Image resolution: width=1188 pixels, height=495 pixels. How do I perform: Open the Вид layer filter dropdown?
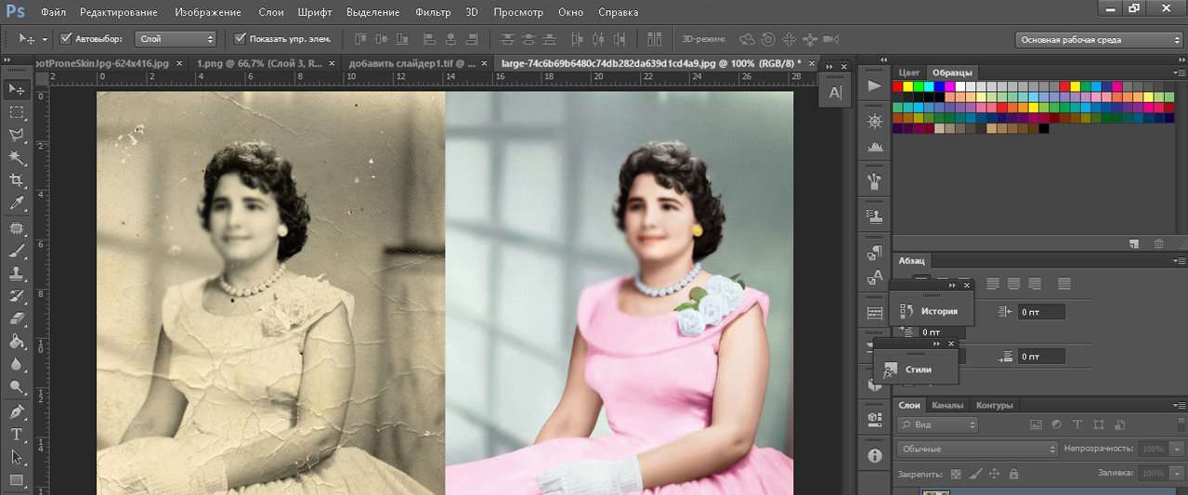pyautogui.click(x=937, y=424)
